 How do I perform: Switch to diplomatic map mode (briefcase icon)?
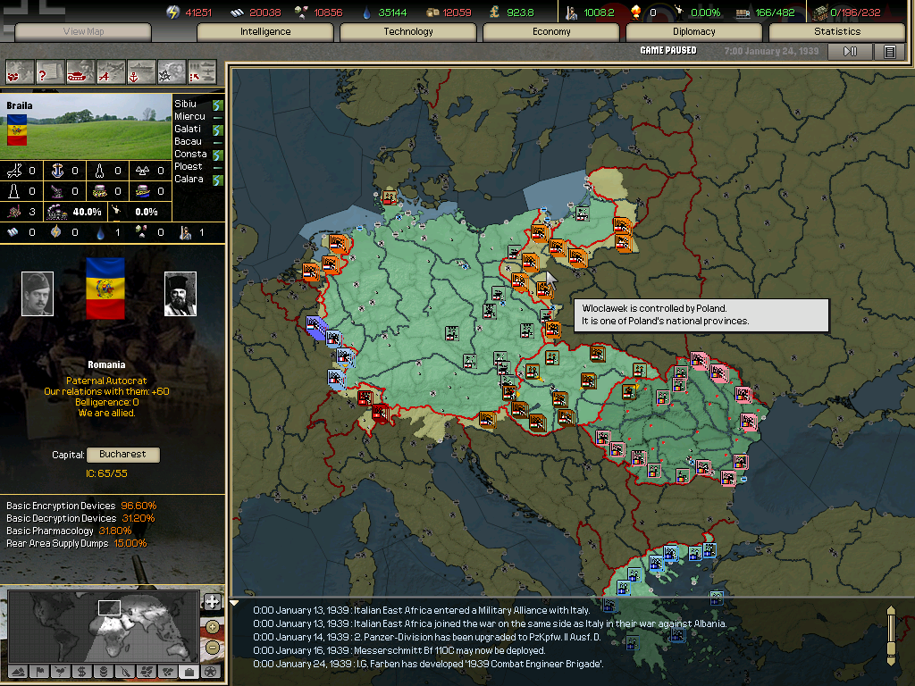coord(189,672)
